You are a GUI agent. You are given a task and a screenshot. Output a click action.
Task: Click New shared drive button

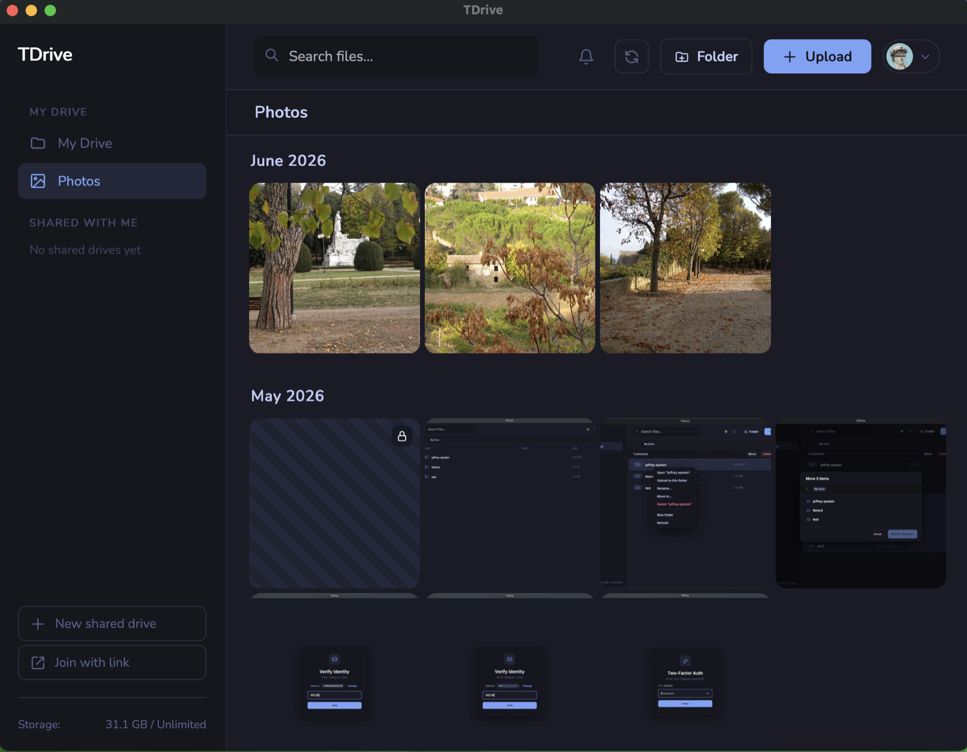(x=112, y=624)
